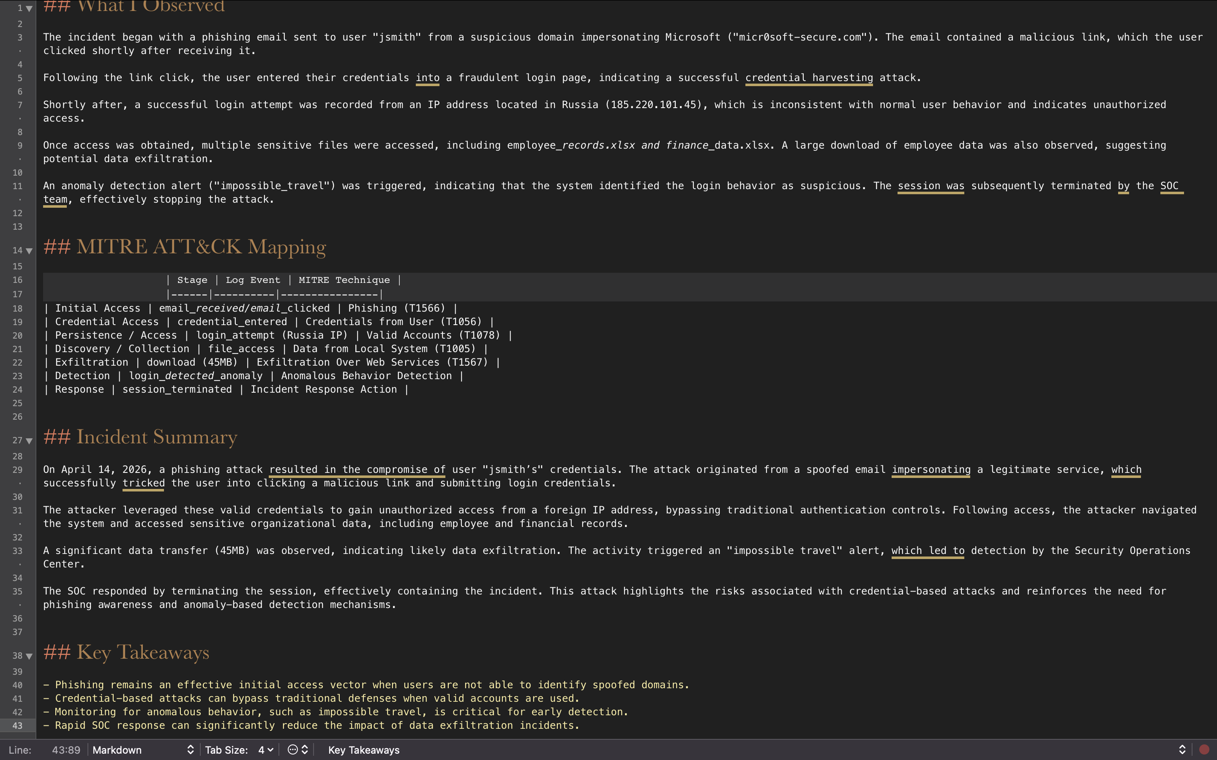Click the 'MITRE Technique' table header text

click(344, 280)
